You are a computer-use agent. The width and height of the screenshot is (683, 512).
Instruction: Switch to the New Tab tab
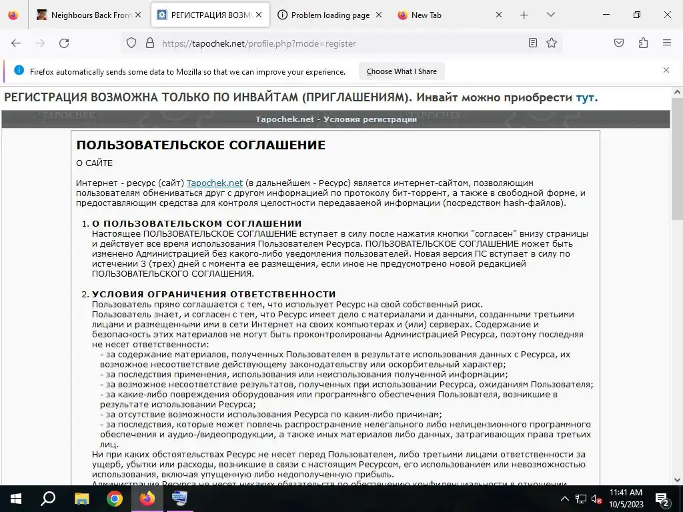pyautogui.click(x=450, y=15)
